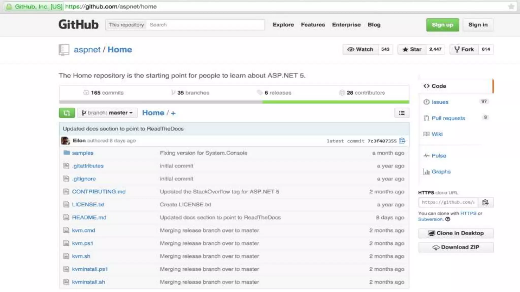Click Eilon's avatar thumbnail
520x292 pixels.
[66, 141]
